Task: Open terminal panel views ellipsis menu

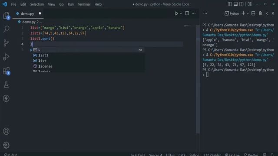Action: [x=205, y=13]
